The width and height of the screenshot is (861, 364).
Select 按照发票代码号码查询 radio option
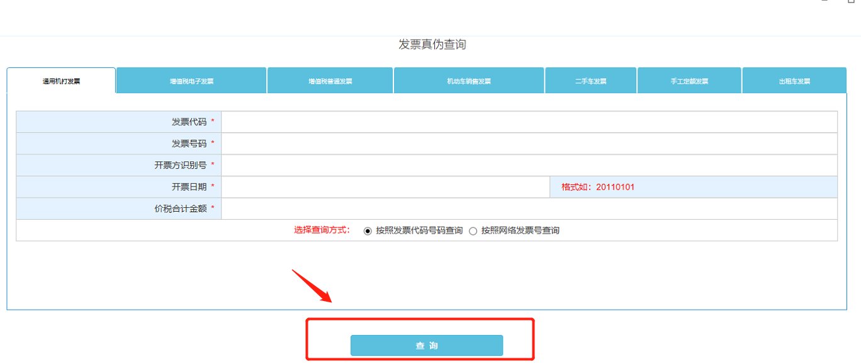click(x=367, y=230)
